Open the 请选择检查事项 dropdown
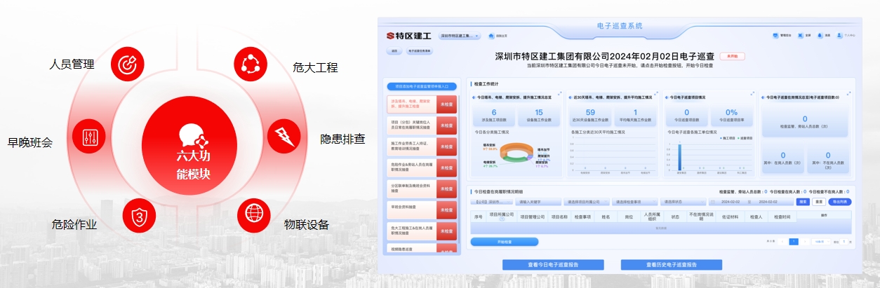The height and width of the screenshot is (288, 880). tap(634, 202)
